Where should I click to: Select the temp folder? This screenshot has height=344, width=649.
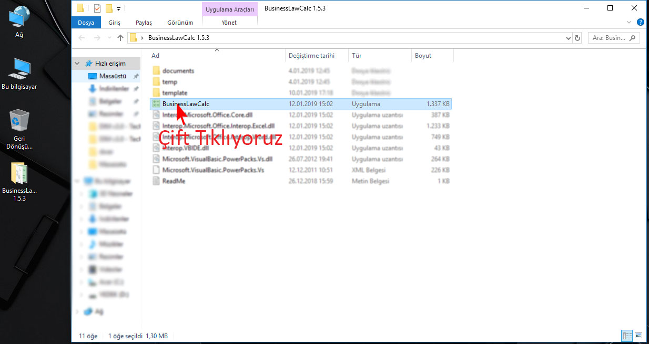(169, 82)
